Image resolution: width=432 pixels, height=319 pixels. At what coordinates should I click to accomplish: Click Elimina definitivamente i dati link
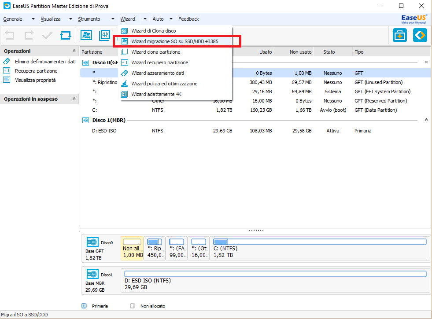pos(45,62)
